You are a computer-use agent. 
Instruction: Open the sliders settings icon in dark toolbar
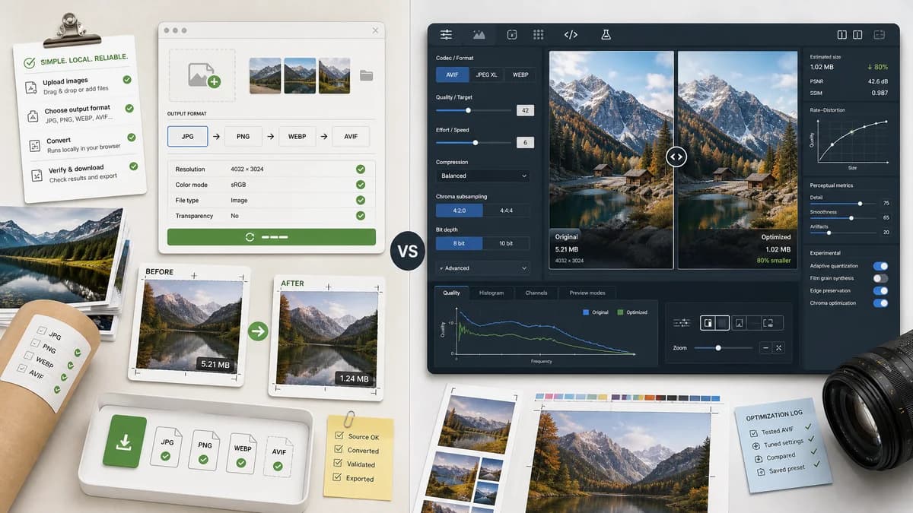(x=446, y=34)
